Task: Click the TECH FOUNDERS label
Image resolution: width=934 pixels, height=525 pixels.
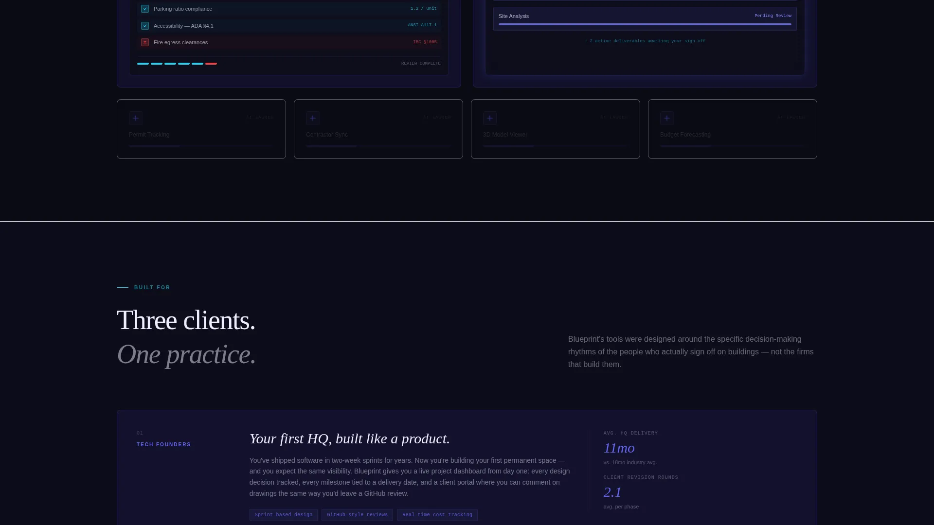Action: pyautogui.click(x=164, y=445)
